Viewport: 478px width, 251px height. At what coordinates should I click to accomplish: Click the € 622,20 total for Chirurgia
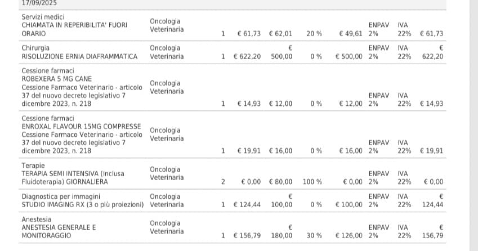click(x=432, y=52)
